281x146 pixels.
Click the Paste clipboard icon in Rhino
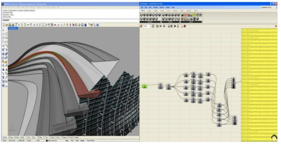coord(25,25)
